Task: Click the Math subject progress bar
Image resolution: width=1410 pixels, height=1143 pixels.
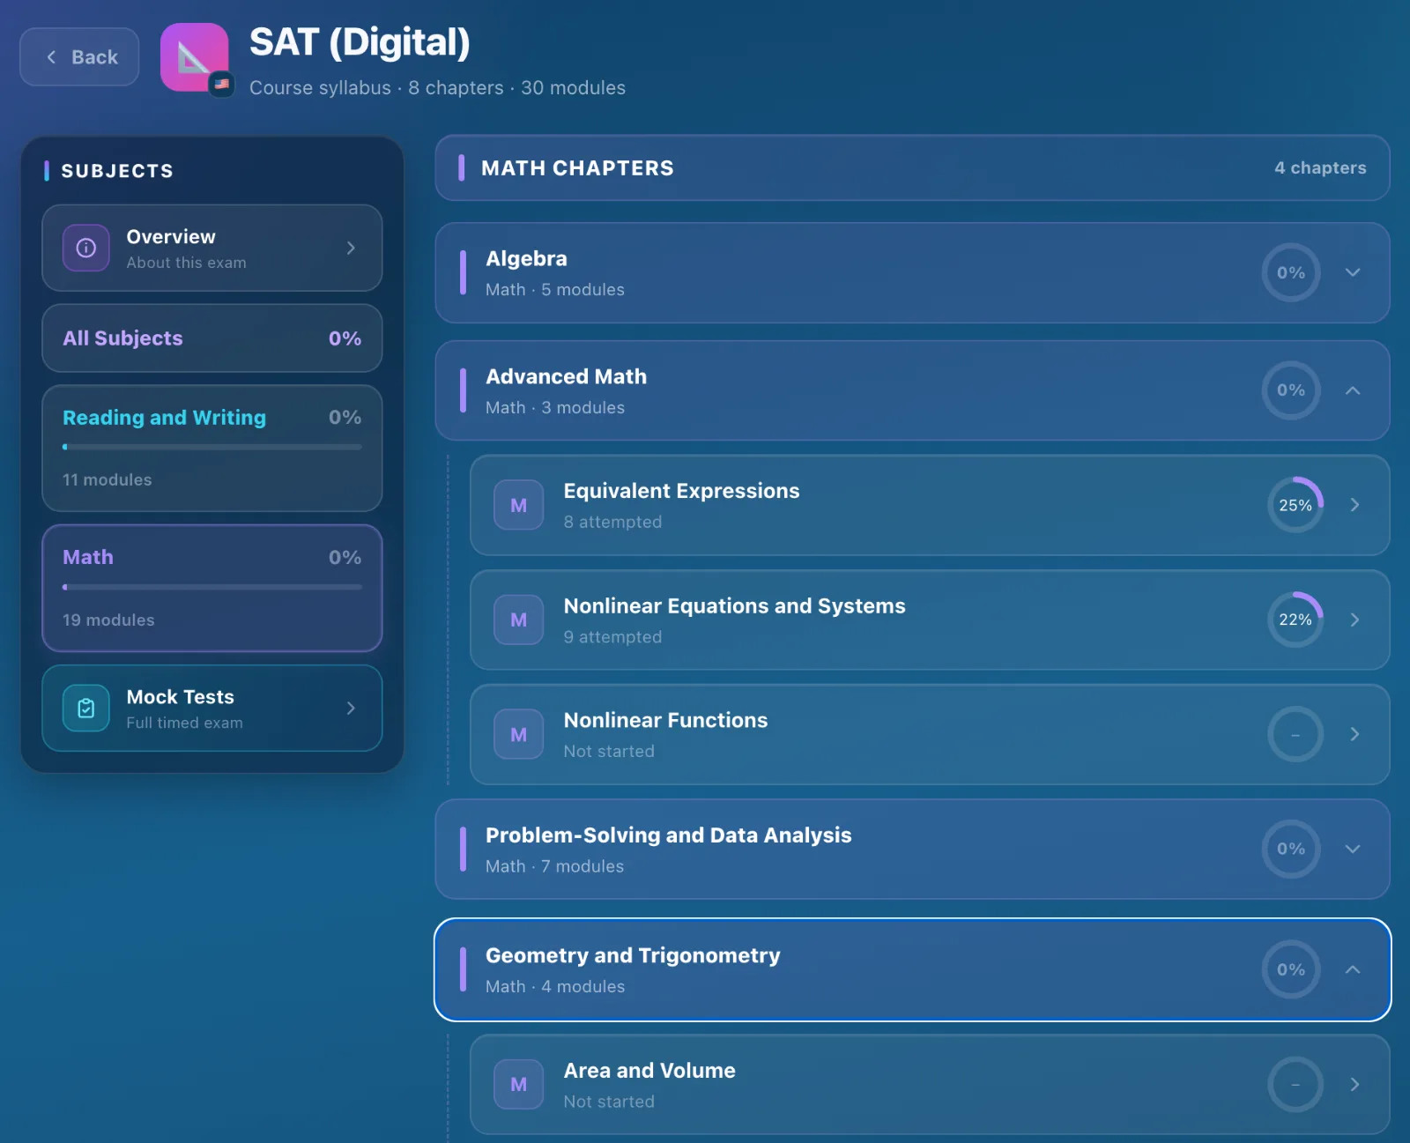Action: (x=212, y=587)
